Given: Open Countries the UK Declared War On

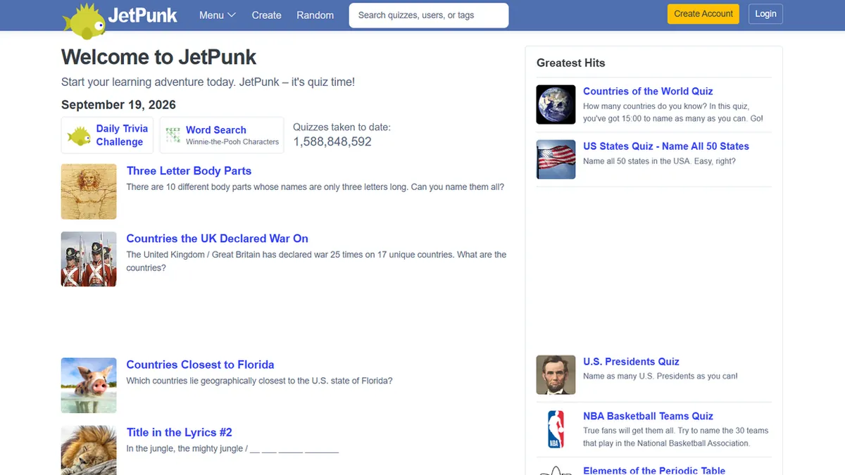Looking at the screenshot, I should pyautogui.click(x=218, y=239).
